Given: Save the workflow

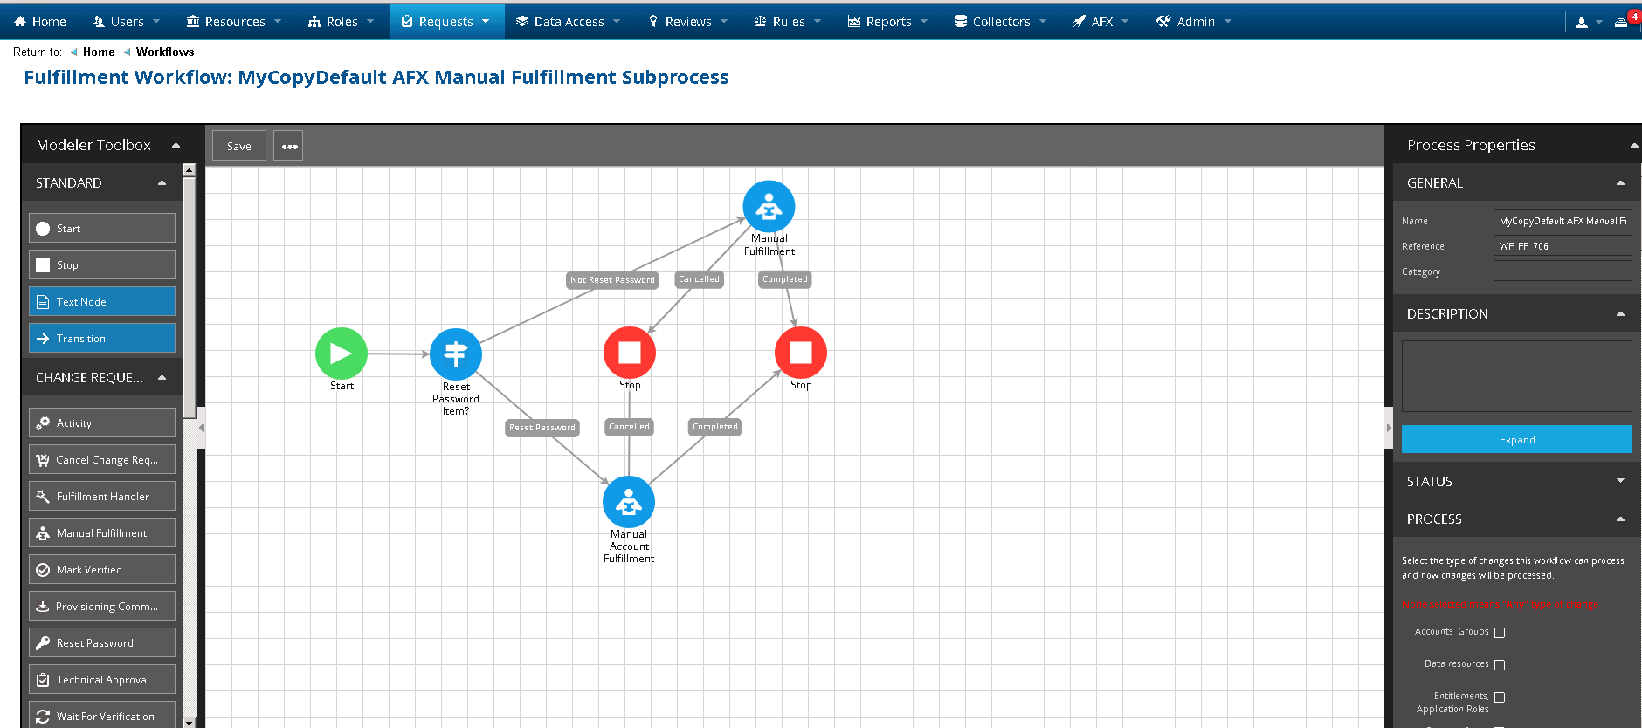Looking at the screenshot, I should point(238,146).
